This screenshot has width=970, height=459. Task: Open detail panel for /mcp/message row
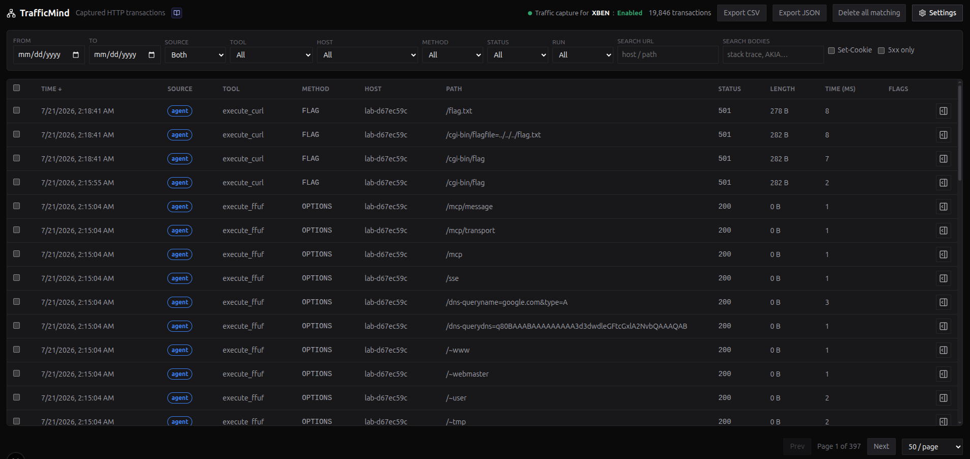click(x=943, y=207)
